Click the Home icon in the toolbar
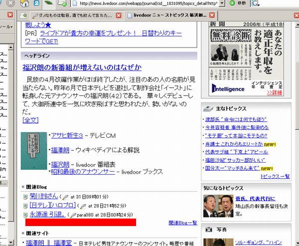This screenshot has width=299, height=246. tap(24, 3)
